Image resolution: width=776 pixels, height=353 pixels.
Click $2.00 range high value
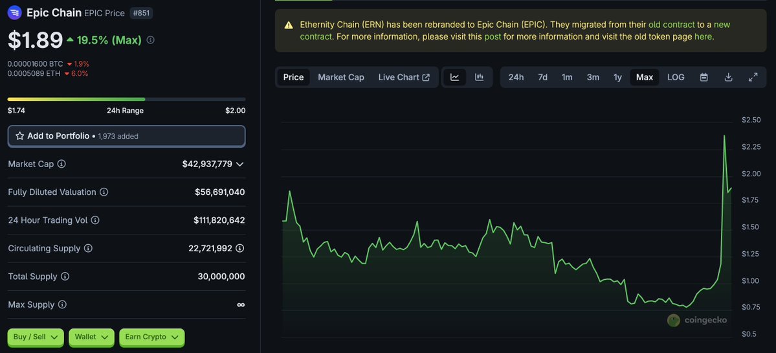[235, 110]
